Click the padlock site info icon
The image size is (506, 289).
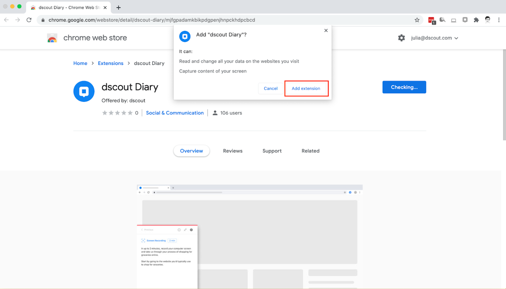[x=43, y=20]
